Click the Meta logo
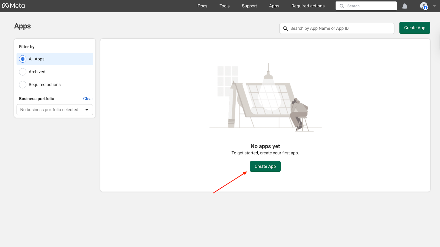This screenshot has height=247, width=440. (13, 6)
